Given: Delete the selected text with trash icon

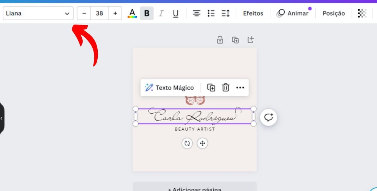Looking at the screenshot, I should pos(226,88).
